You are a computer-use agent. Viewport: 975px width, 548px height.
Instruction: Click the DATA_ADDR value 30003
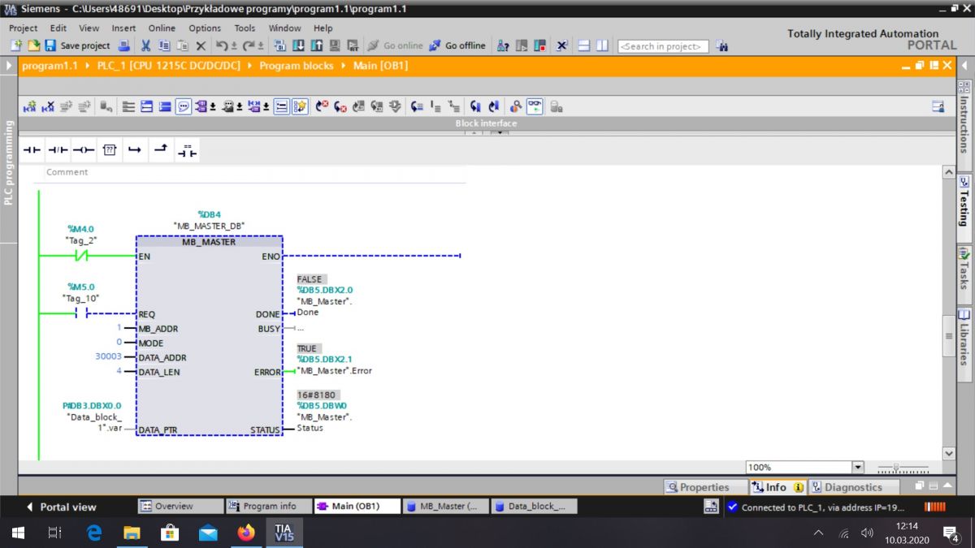[x=108, y=357]
